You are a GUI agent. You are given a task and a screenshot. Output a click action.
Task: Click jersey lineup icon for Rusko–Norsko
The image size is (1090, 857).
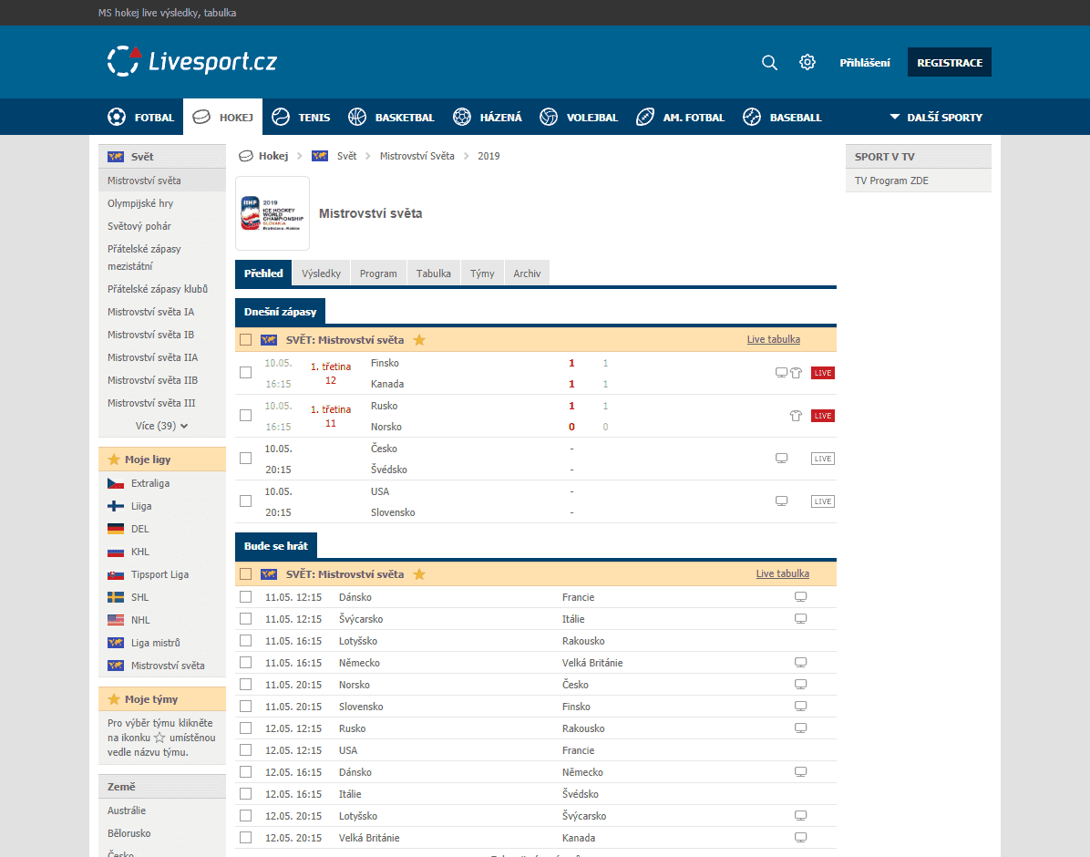(796, 416)
